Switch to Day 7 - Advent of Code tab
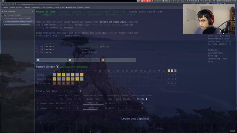237x133 pixels. coord(18,15)
